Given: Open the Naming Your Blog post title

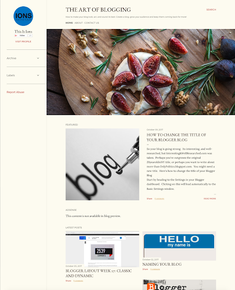Looking at the screenshot, I should 162,264.
